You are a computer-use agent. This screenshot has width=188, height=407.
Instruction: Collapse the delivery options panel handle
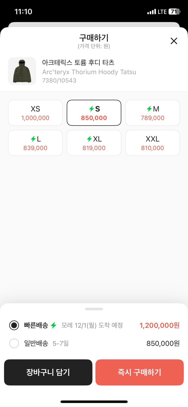click(94, 309)
